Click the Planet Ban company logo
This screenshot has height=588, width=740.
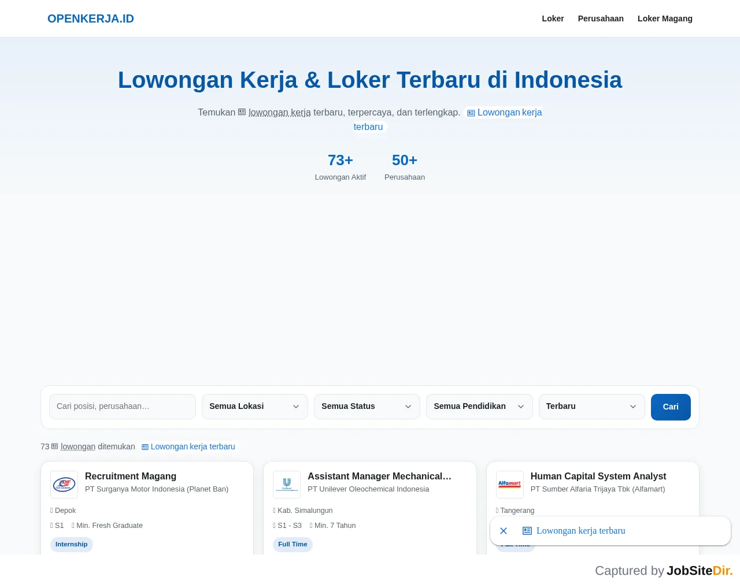coord(64,485)
